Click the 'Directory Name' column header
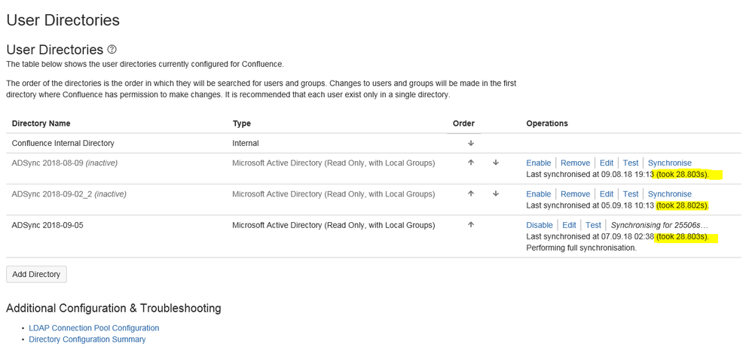Viewport: 752px width, 350px height. point(41,123)
